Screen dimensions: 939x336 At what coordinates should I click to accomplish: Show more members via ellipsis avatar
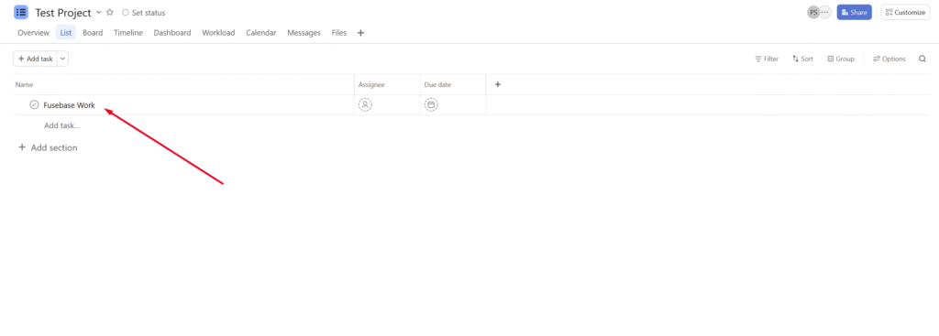point(825,13)
